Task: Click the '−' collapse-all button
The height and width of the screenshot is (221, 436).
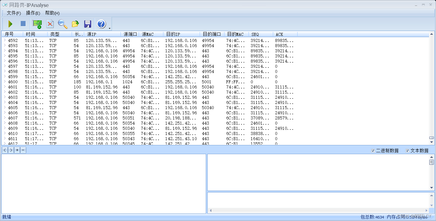Action: (23, 150)
